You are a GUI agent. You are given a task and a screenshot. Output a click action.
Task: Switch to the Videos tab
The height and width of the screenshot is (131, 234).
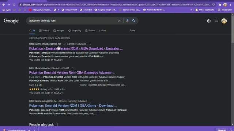(x=44, y=31)
